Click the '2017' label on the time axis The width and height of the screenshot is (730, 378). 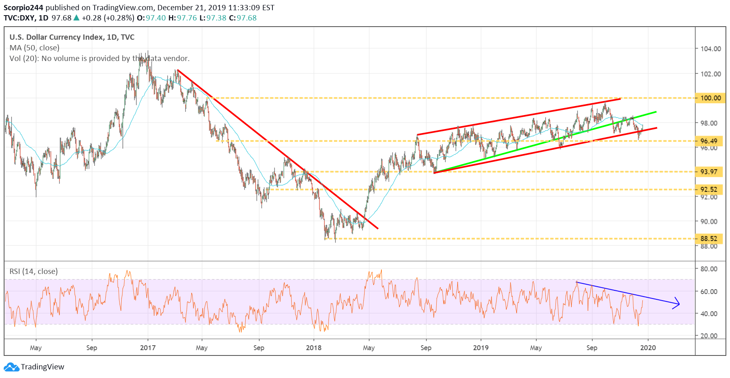148,348
